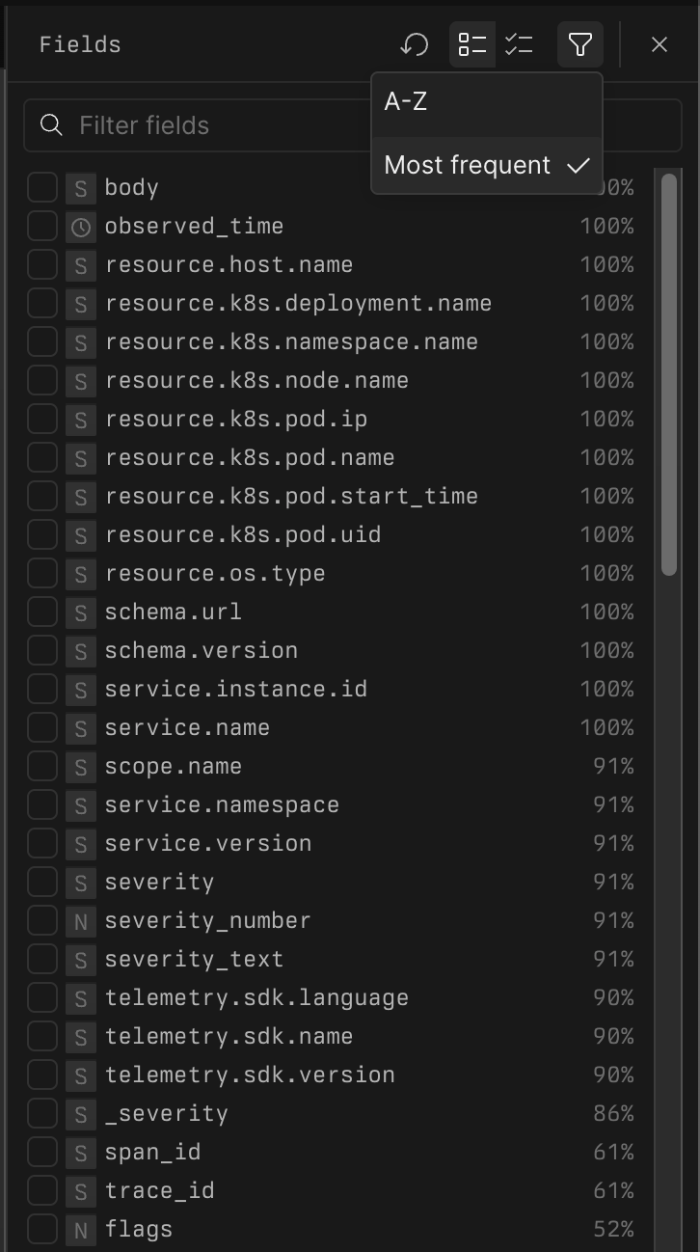700x1252 pixels.
Task: Select the Most frequent sort option
Action: pos(466,165)
